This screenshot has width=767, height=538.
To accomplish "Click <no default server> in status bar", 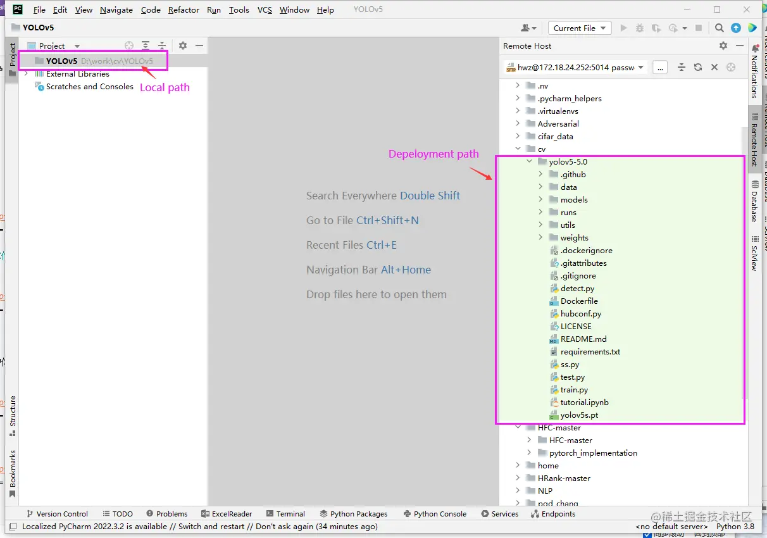I will click(x=671, y=526).
